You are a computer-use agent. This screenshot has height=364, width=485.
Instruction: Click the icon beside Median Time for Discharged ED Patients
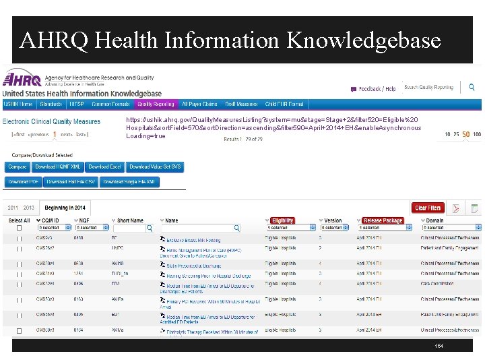point(163,284)
